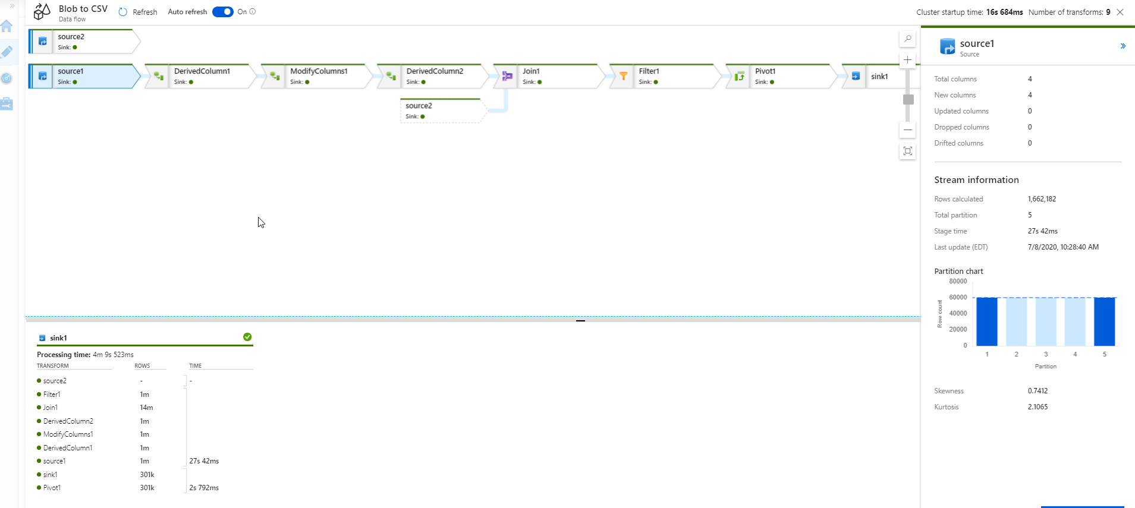Click the Cluster startup time value

click(x=1005, y=12)
